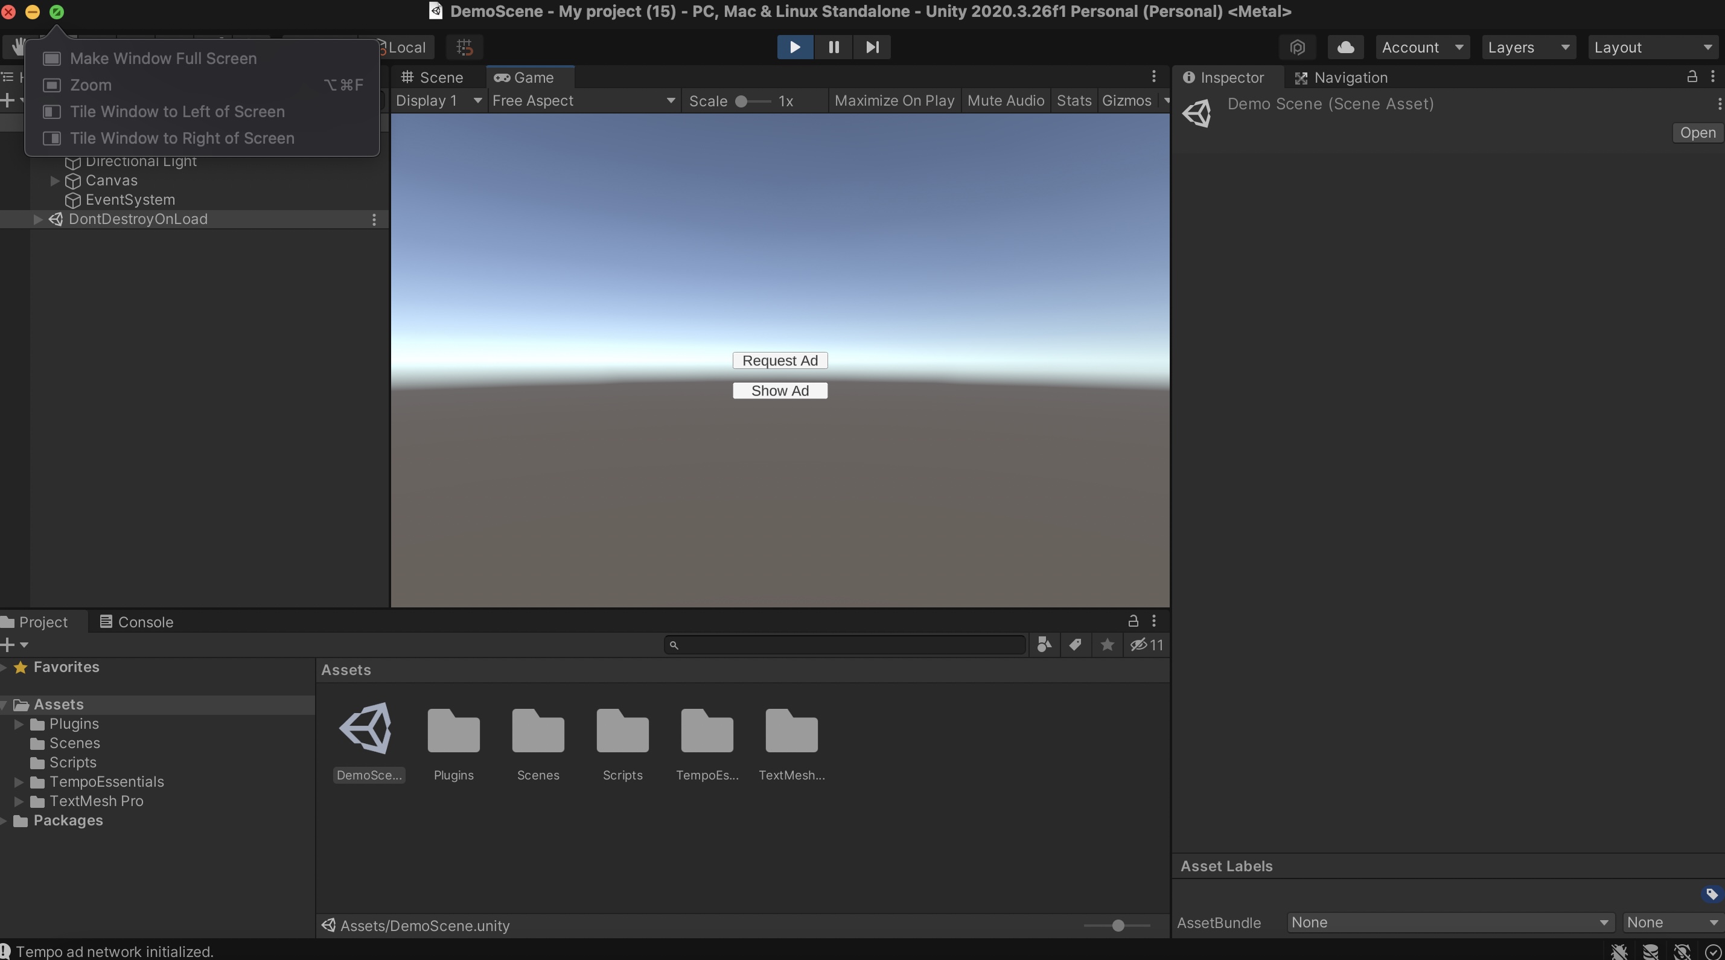Click the Collab history icon beside cloud
Viewport: 1725px width, 960px height.
click(1297, 47)
